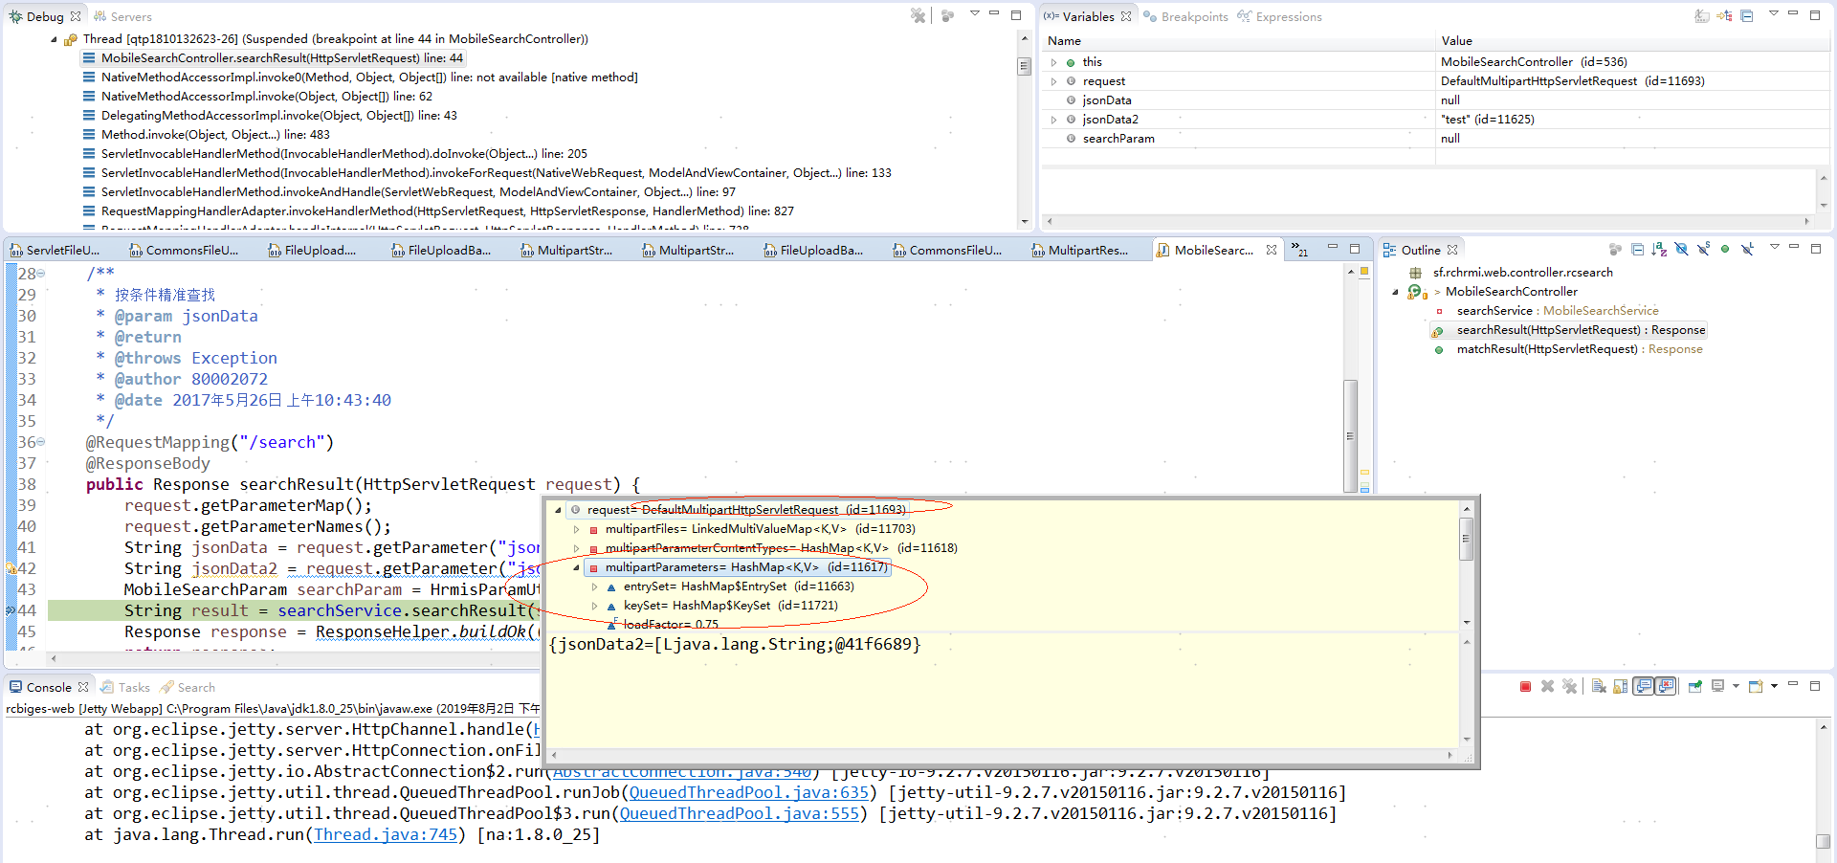Screen dimensions: 1837x863
Task: Click Remove All Terminated Launches icon in Debug view
Action: pos(918,16)
